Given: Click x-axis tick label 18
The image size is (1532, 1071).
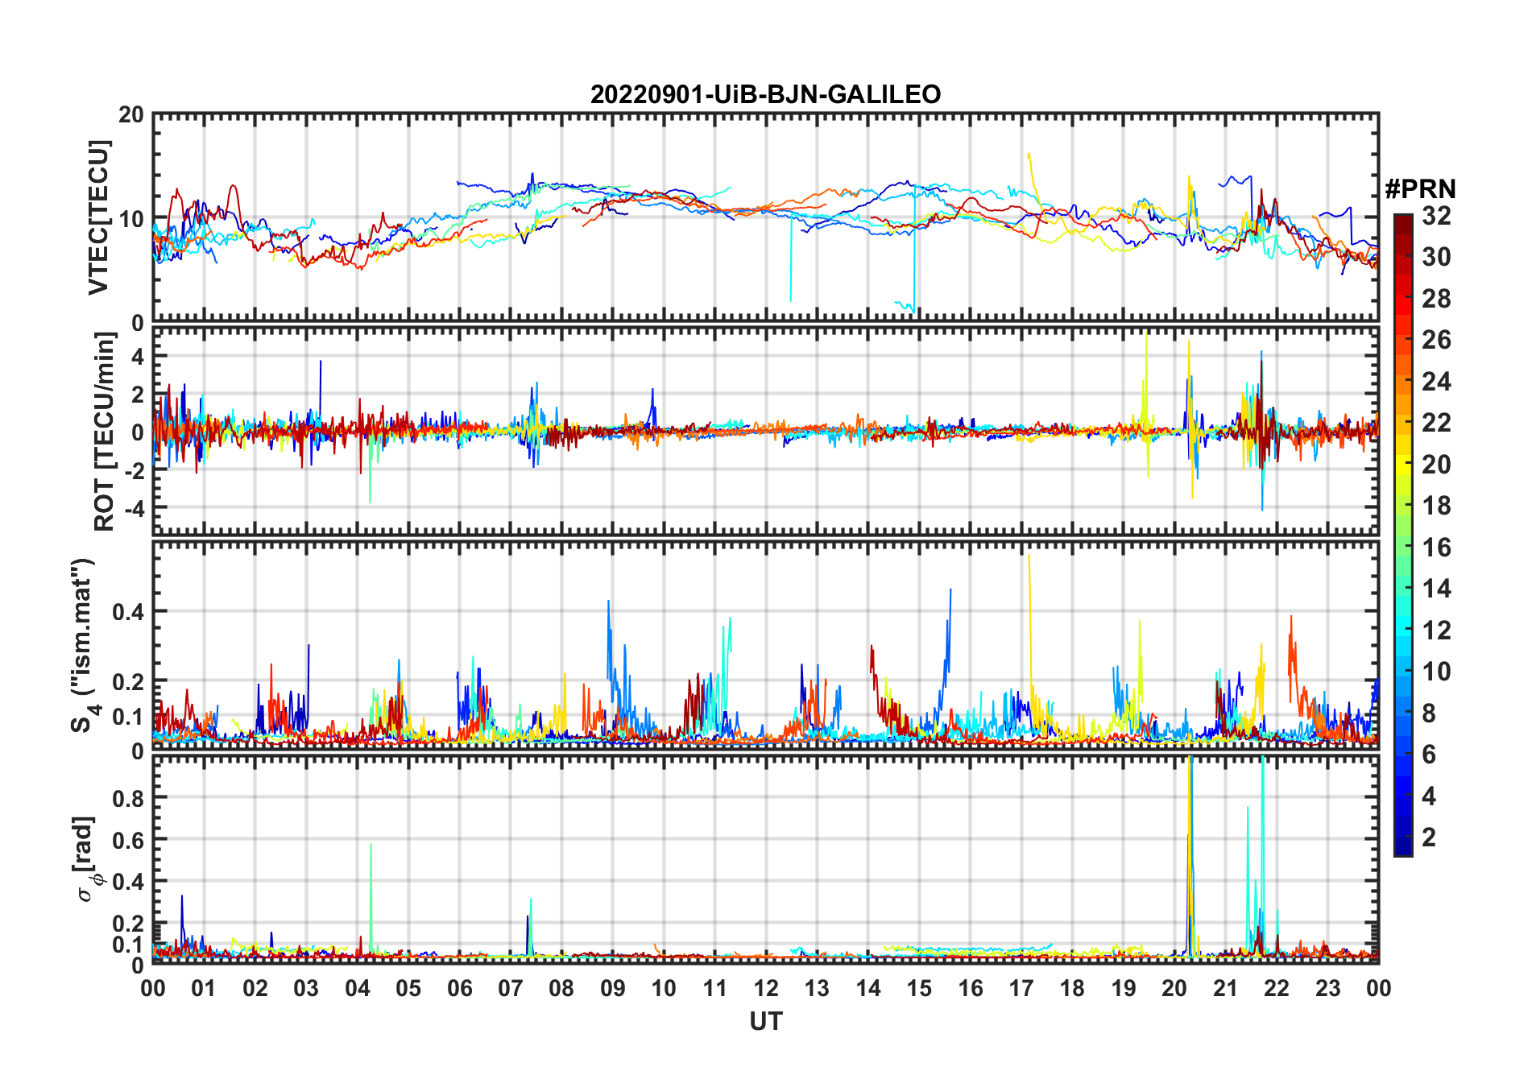Looking at the screenshot, I should (x=1072, y=988).
